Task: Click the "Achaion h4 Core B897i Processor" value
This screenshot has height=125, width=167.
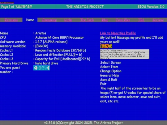Action: 60,38
